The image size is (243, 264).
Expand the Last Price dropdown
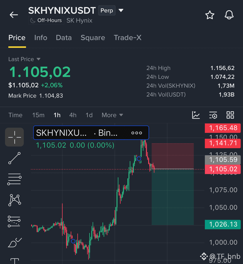24,59
